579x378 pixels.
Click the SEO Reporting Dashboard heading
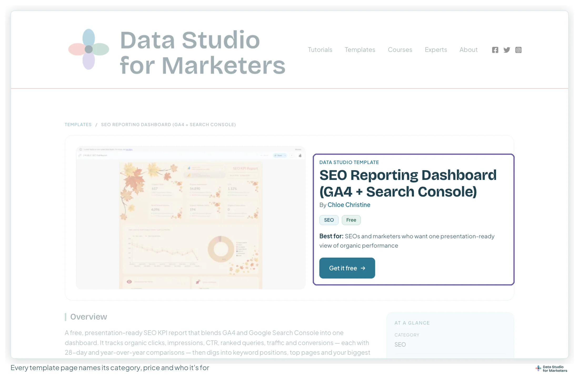coord(408,183)
